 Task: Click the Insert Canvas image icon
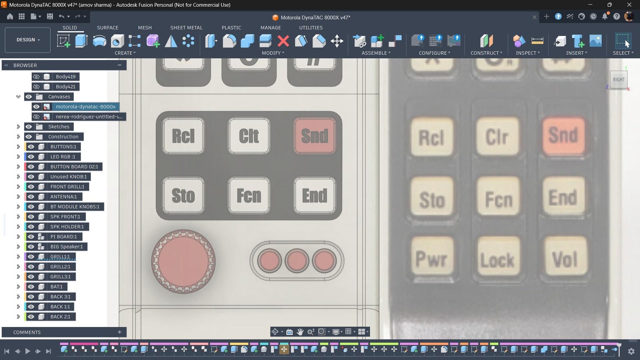click(x=596, y=41)
